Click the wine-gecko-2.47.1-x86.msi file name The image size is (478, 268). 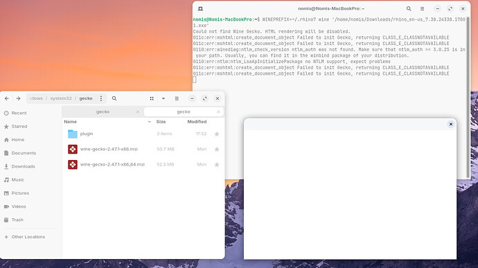coord(109,149)
